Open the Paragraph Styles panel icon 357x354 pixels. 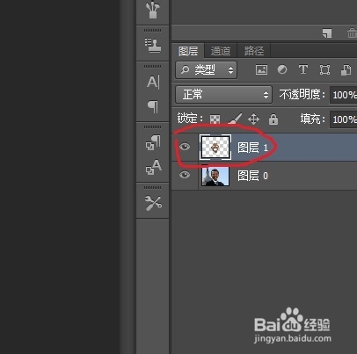tap(153, 142)
